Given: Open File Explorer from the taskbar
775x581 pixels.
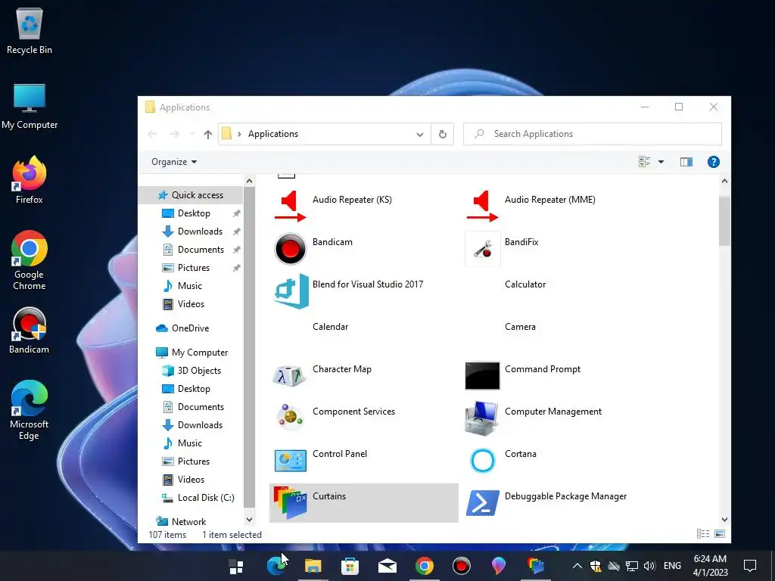Looking at the screenshot, I should 313,566.
